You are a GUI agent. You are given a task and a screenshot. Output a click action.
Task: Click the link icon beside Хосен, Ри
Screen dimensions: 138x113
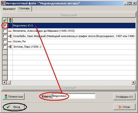10,42
